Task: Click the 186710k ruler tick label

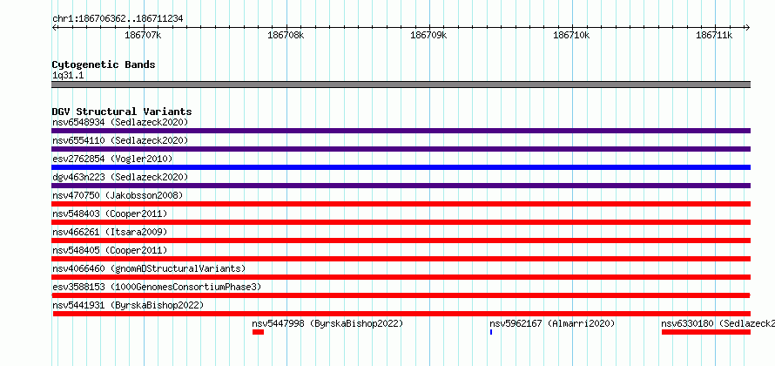Action: (571, 35)
